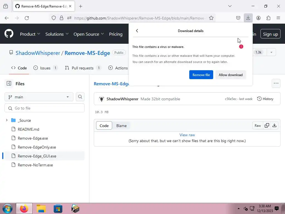Click the Remove file button
Image resolution: width=285 pixels, height=214 pixels.
(x=201, y=75)
